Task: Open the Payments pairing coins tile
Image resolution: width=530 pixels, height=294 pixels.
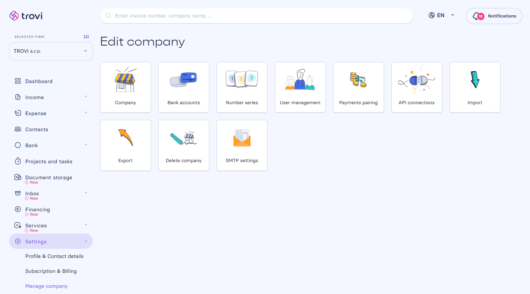Action: click(359, 87)
